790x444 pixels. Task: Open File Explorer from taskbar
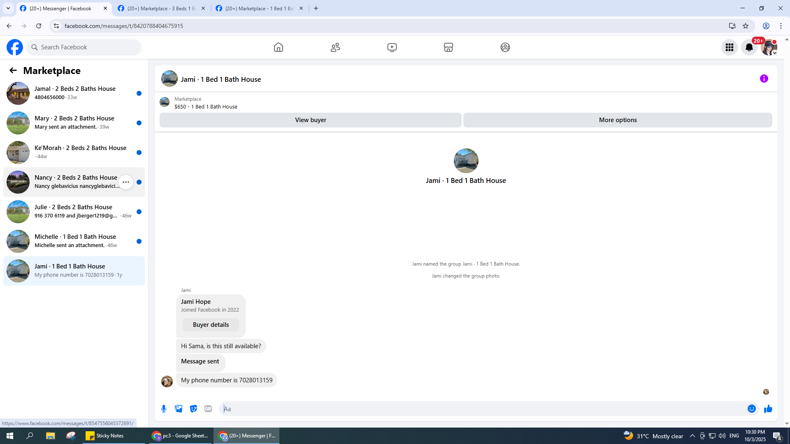pos(50,436)
